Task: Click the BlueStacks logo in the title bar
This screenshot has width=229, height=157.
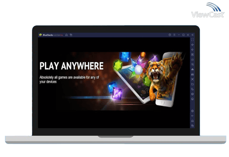Action: pos(40,35)
